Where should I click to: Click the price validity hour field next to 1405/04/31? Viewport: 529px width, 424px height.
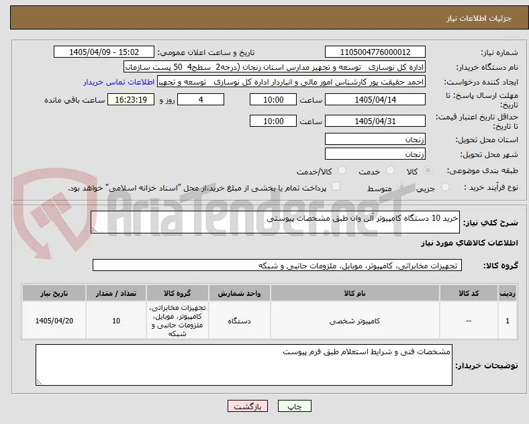click(x=273, y=121)
